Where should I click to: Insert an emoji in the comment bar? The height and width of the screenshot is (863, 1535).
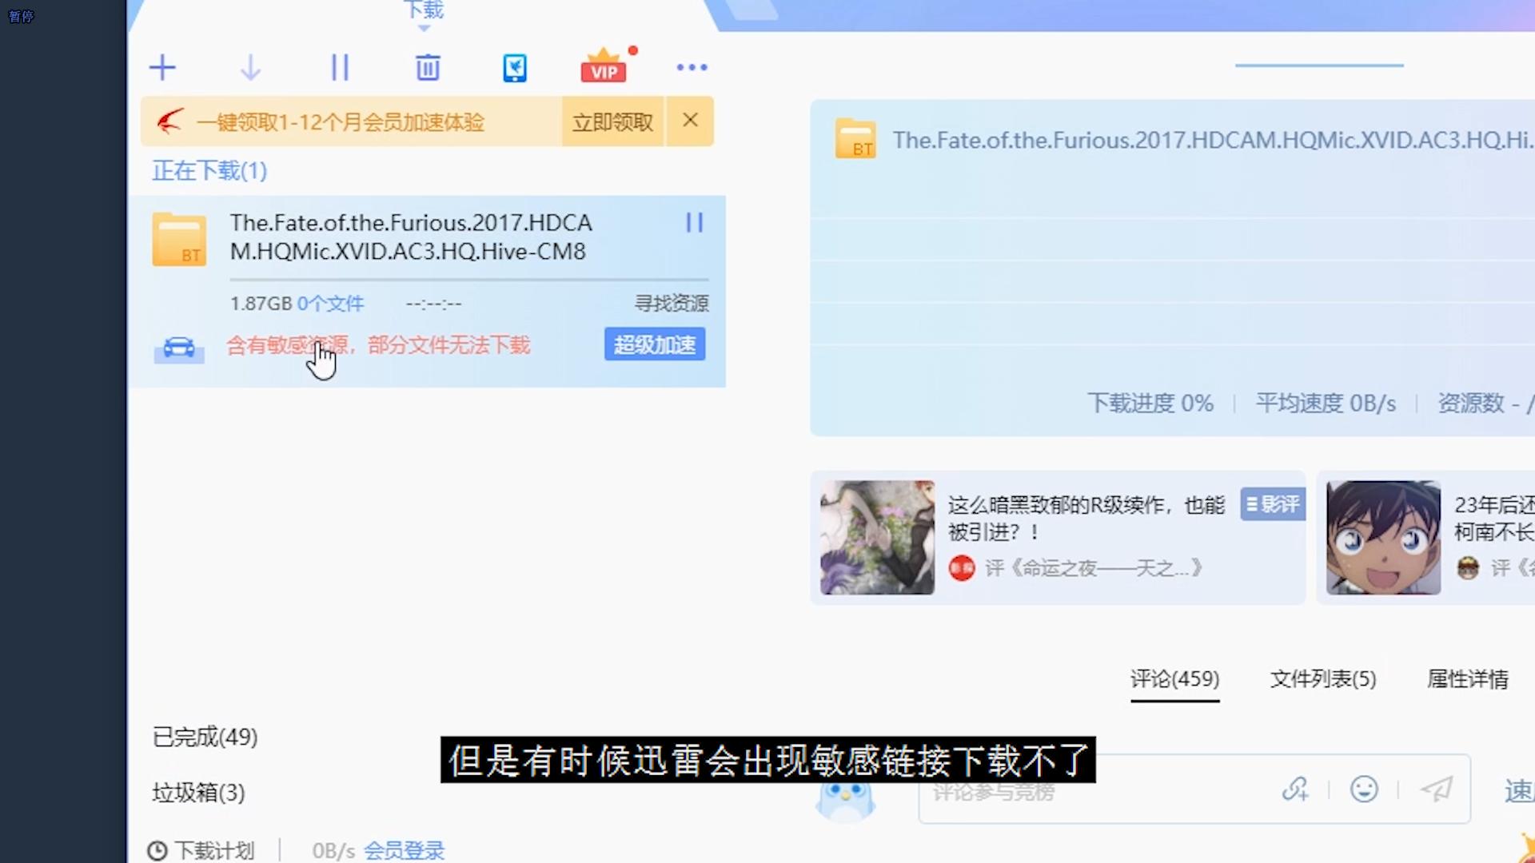point(1364,789)
